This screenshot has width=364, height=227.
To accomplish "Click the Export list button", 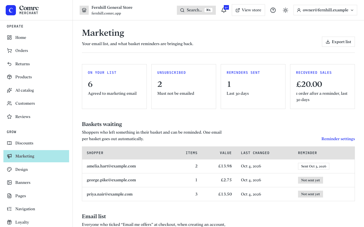I will tap(338, 42).
